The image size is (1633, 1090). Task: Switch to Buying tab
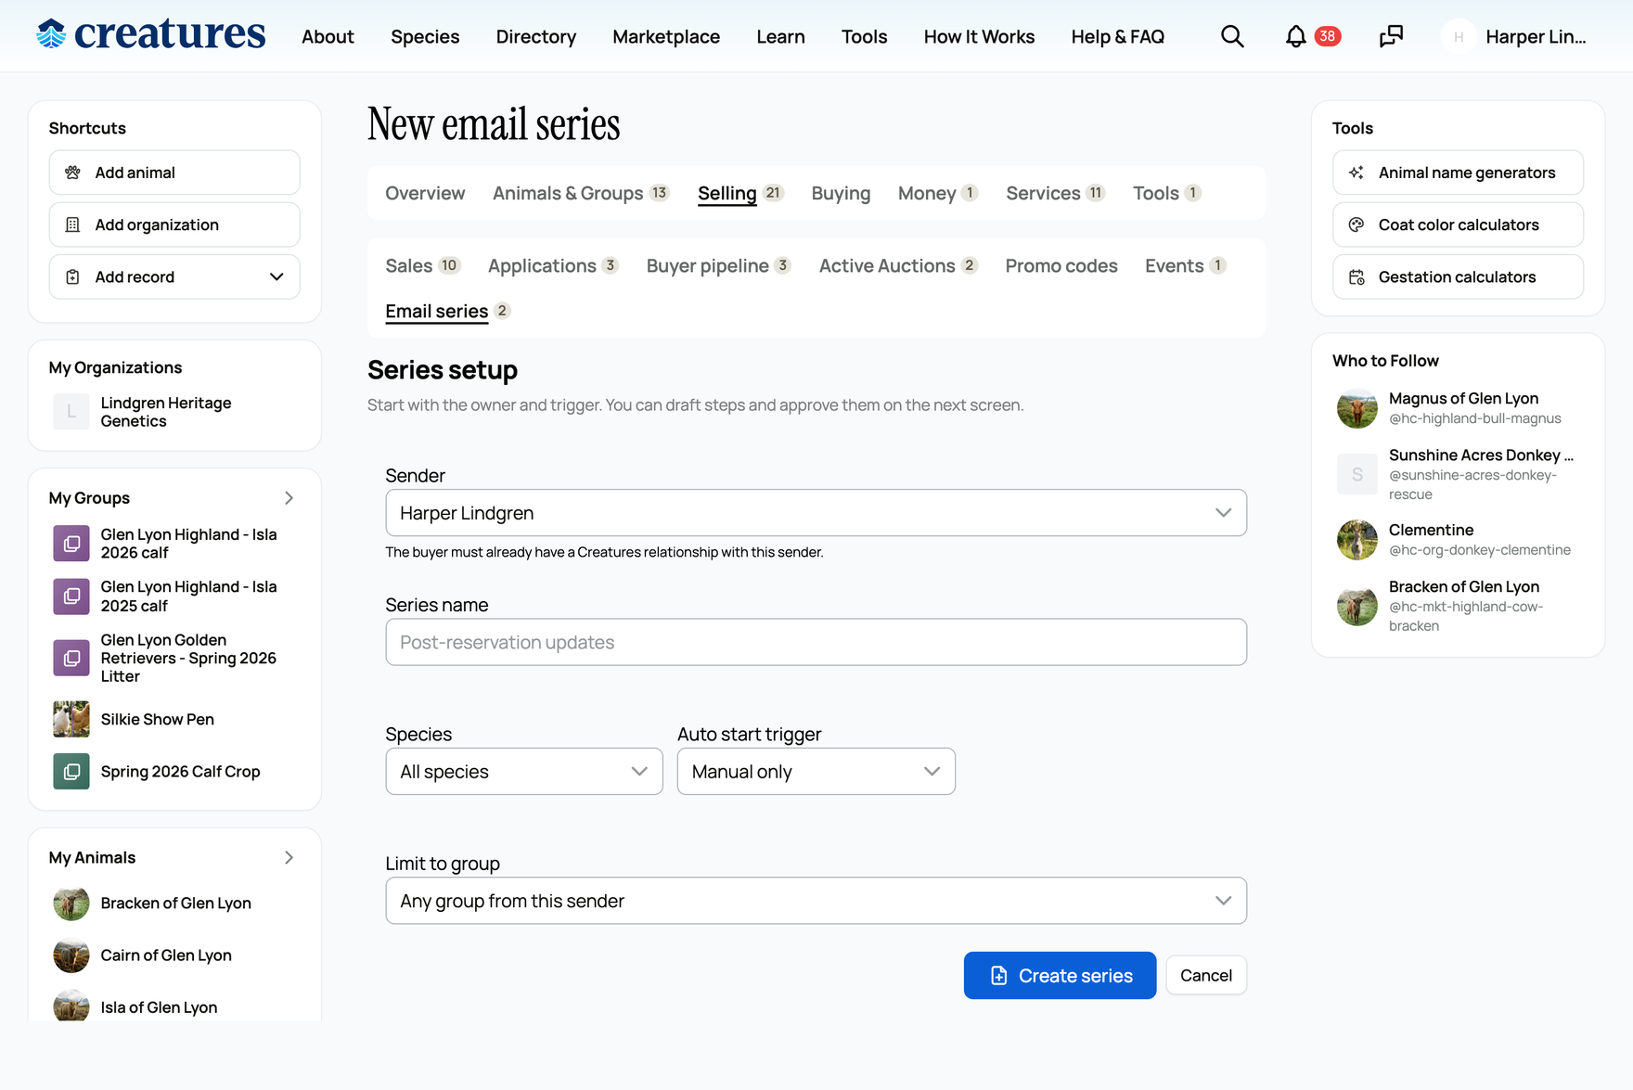pyautogui.click(x=841, y=193)
